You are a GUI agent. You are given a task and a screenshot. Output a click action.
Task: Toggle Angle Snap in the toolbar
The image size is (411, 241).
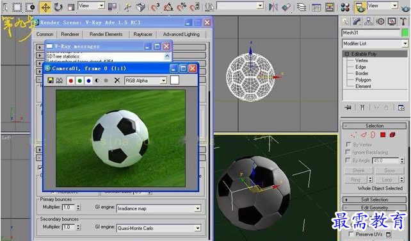click(168, 7)
